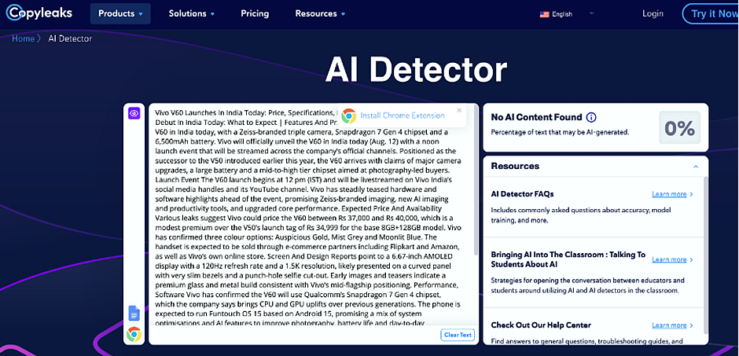Collapse the Resources panel chevron
Screen dimensions: 739x356
(x=696, y=167)
